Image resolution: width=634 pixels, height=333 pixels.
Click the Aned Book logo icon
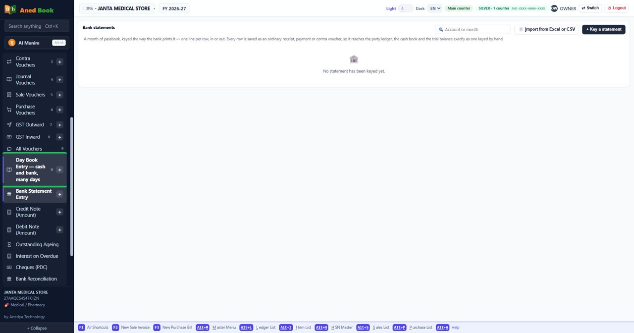[x=10, y=9]
